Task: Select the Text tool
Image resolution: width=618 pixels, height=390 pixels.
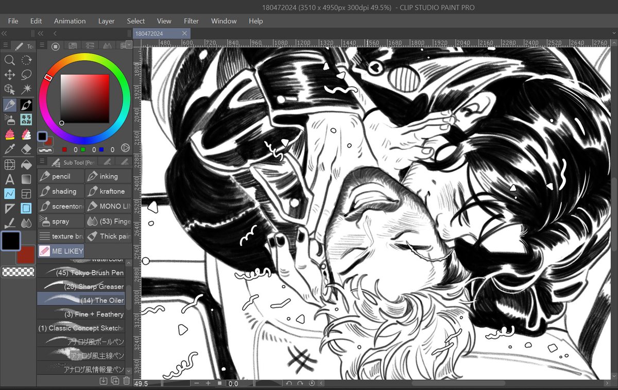Action: point(9,179)
